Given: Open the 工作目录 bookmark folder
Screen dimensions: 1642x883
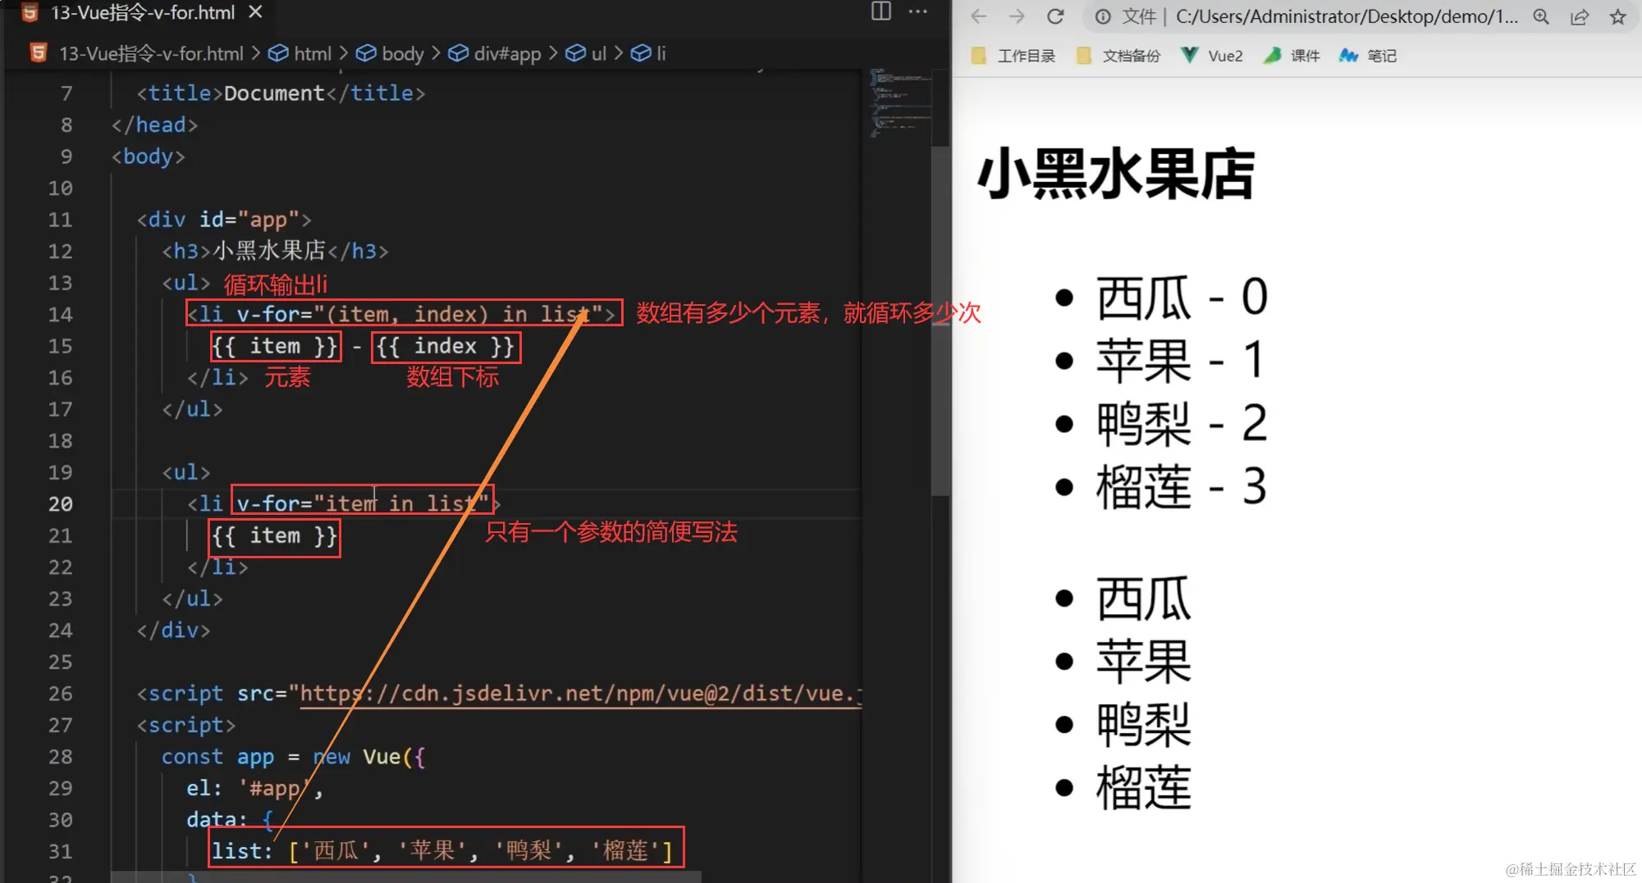Looking at the screenshot, I should tap(1013, 56).
